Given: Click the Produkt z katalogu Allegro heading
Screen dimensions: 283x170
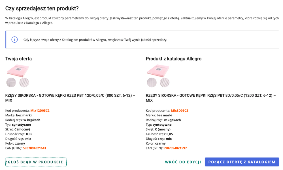Looking at the screenshot, I should [x=173, y=59].
